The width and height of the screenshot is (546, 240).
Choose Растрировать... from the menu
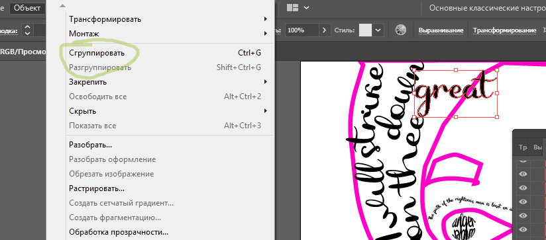(x=168, y=189)
